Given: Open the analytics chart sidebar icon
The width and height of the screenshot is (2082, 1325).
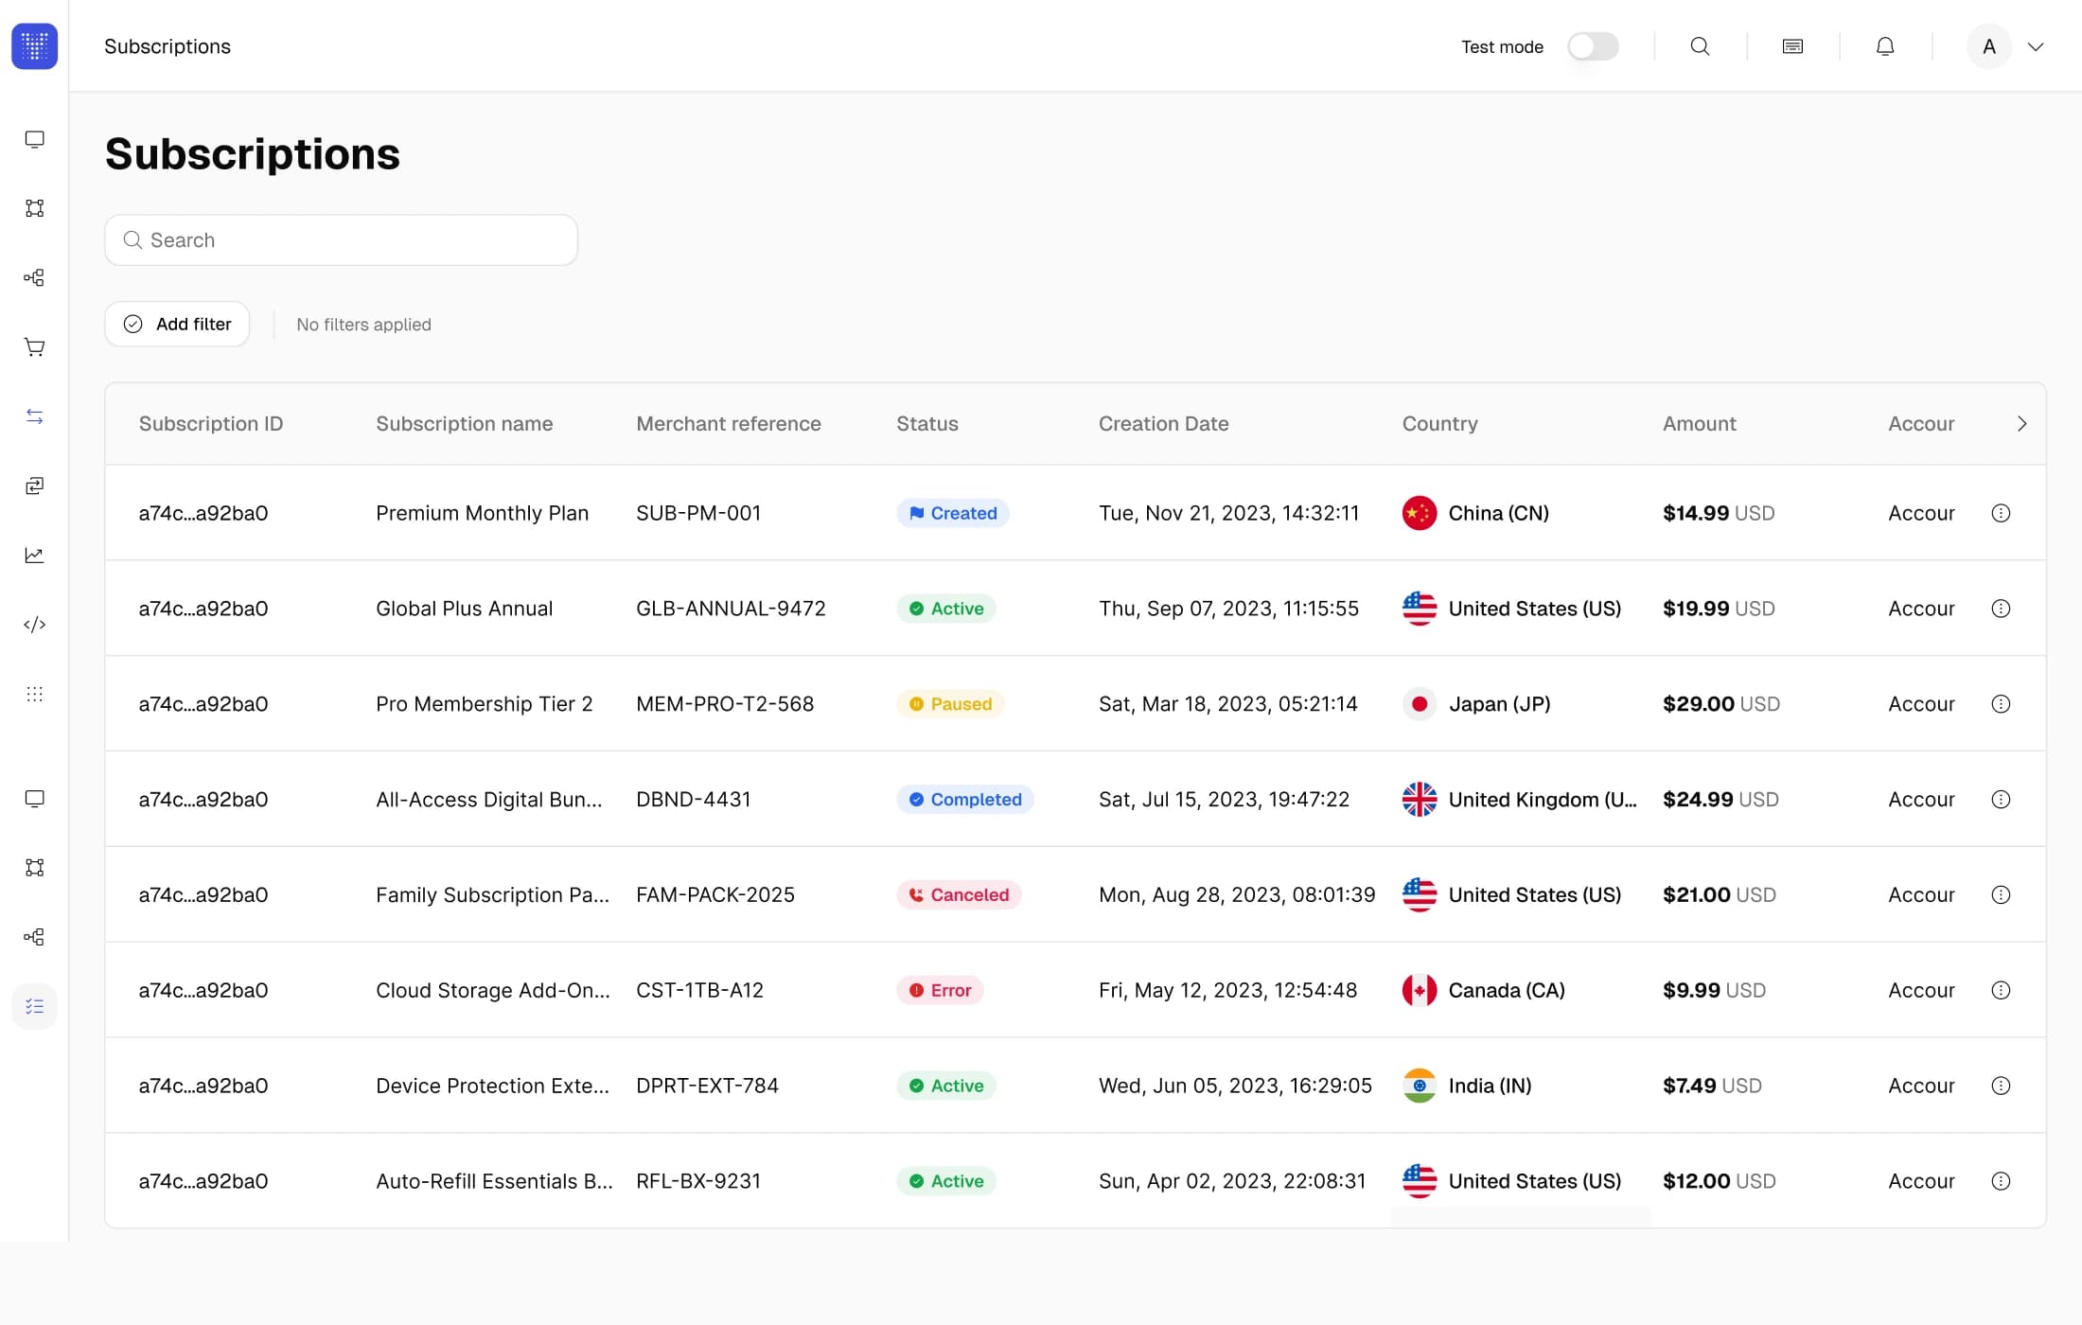Looking at the screenshot, I should (34, 556).
